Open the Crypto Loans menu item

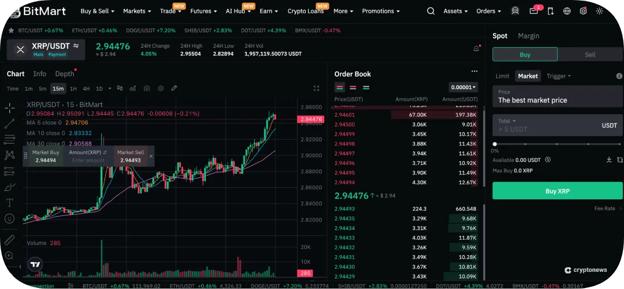[306, 11]
